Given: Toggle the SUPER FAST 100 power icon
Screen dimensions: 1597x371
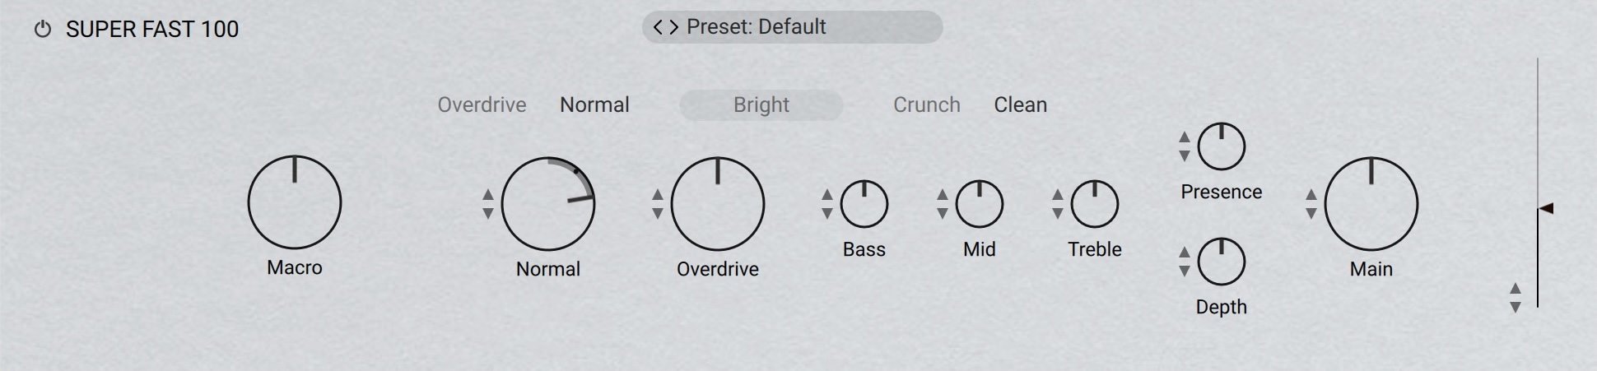Looking at the screenshot, I should coord(42,30).
